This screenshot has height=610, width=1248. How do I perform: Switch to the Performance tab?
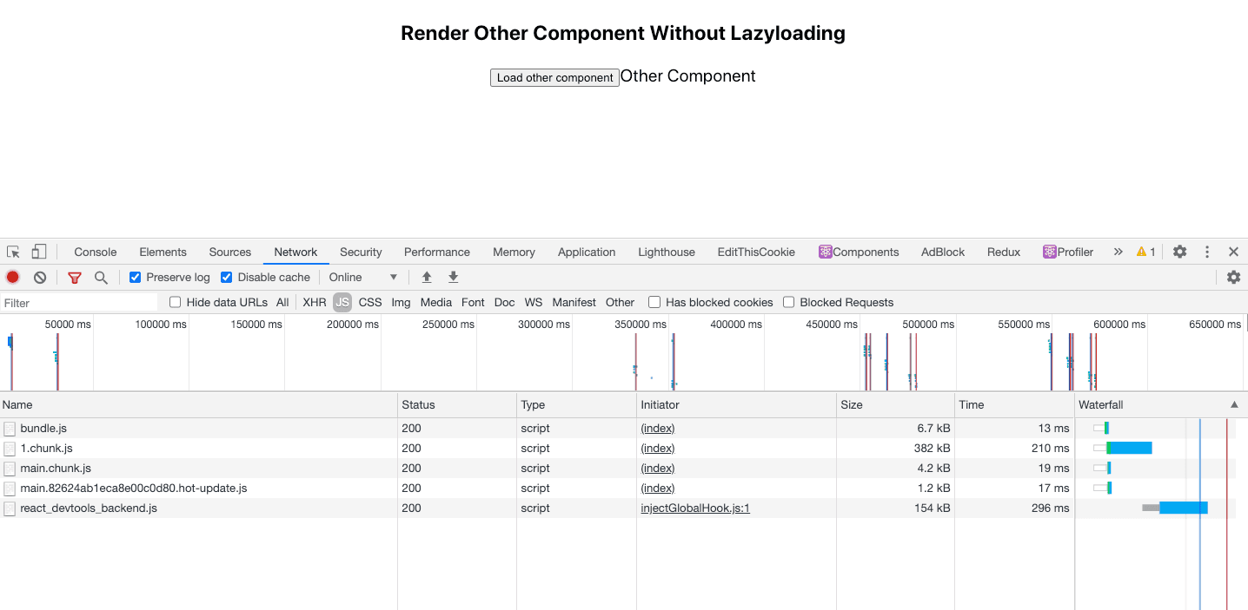click(x=436, y=252)
